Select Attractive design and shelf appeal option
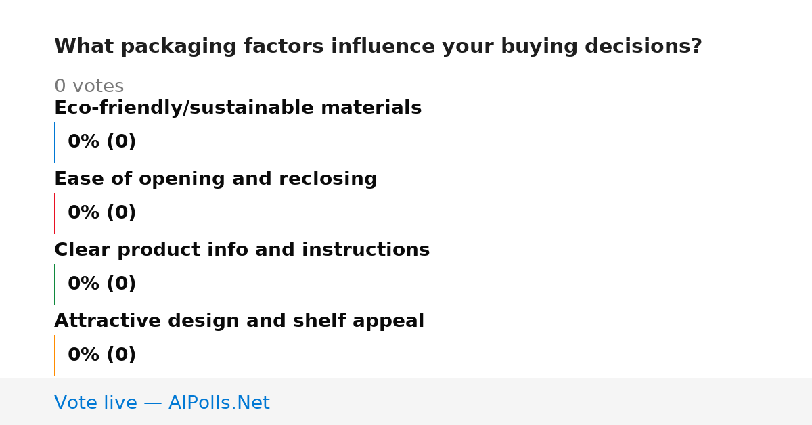Screen dimensions: 812x425 [x=239, y=321]
